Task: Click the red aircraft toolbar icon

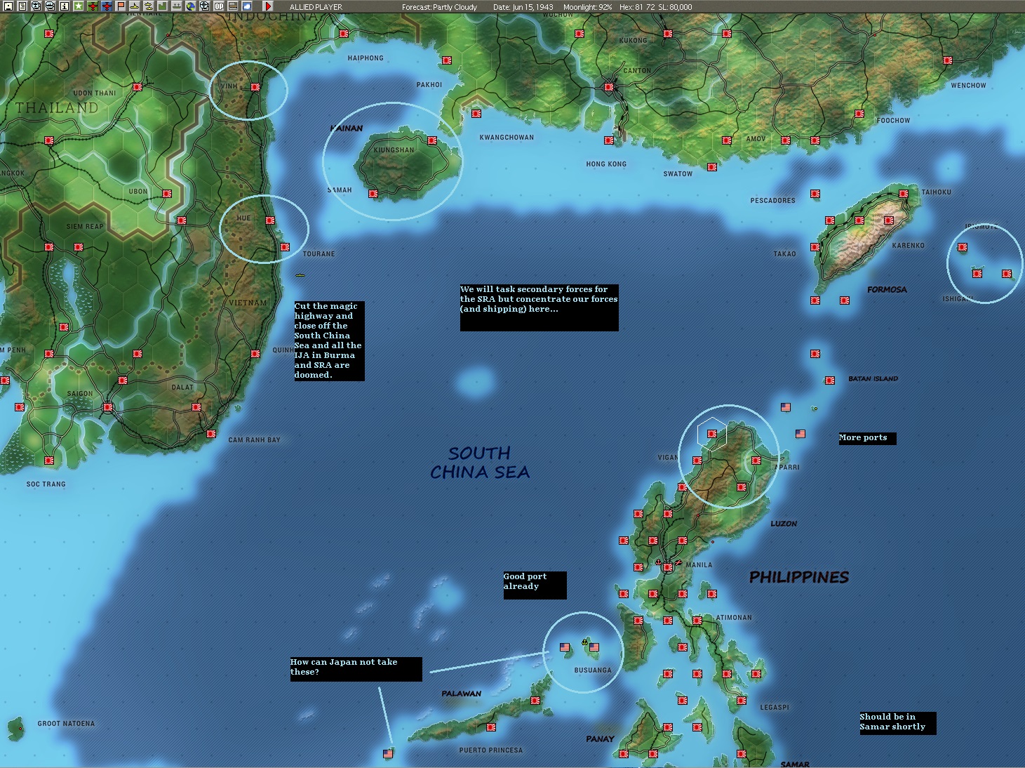Action: pyautogui.click(x=93, y=6)
